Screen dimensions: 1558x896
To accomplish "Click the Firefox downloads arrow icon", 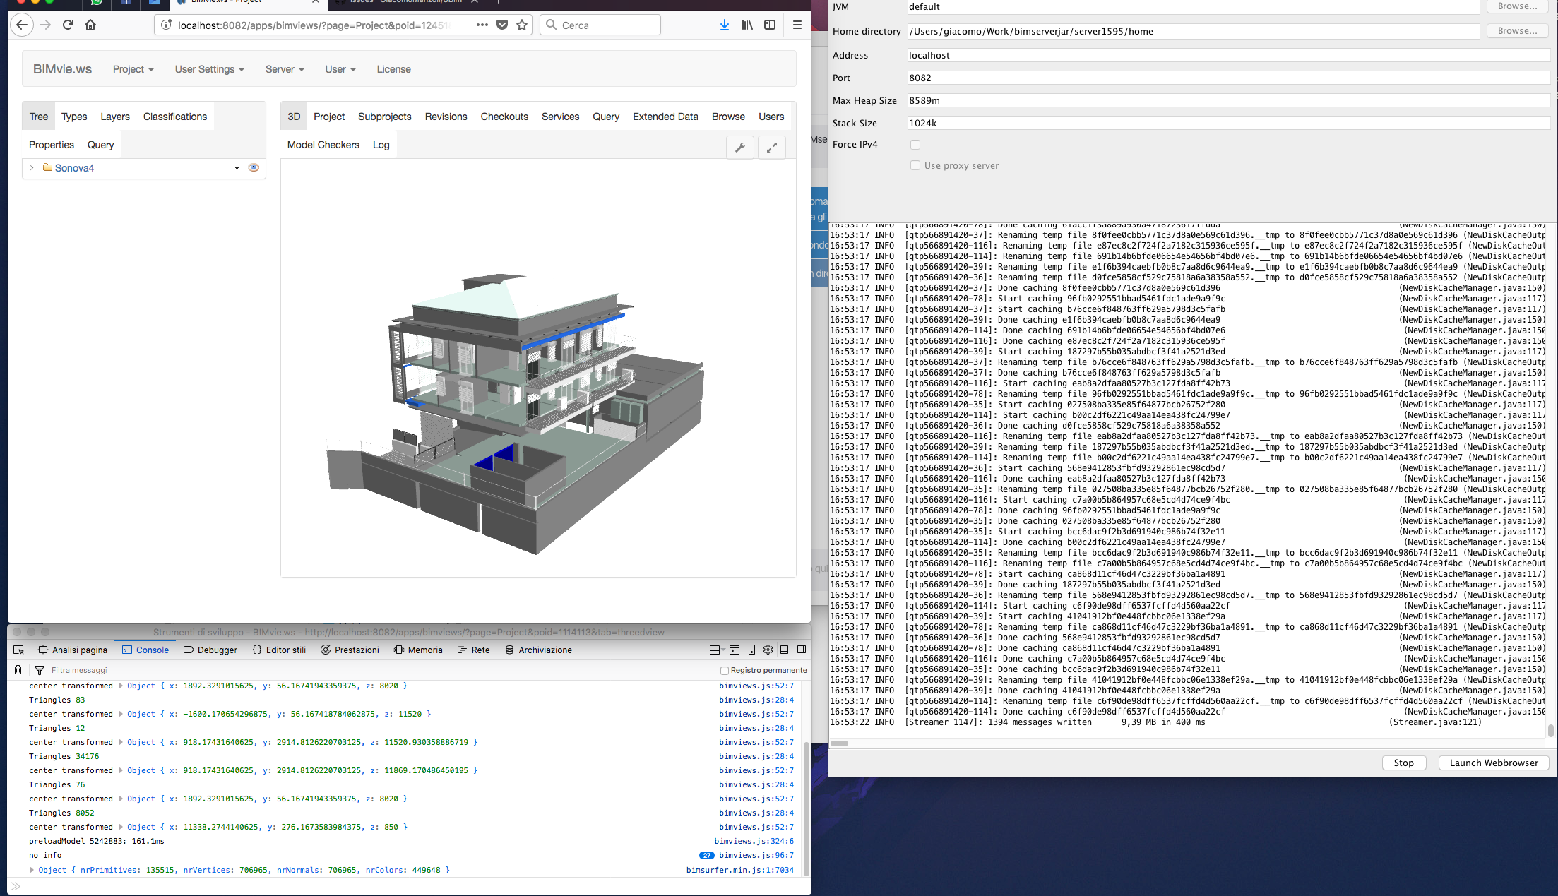I will (724, 25).
